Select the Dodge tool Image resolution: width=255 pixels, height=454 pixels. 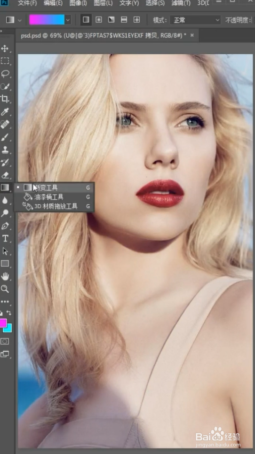[x=5, y=213]
